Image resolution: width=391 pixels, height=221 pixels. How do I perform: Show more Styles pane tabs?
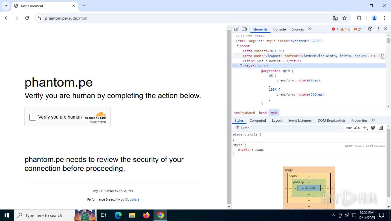(373, 120)
